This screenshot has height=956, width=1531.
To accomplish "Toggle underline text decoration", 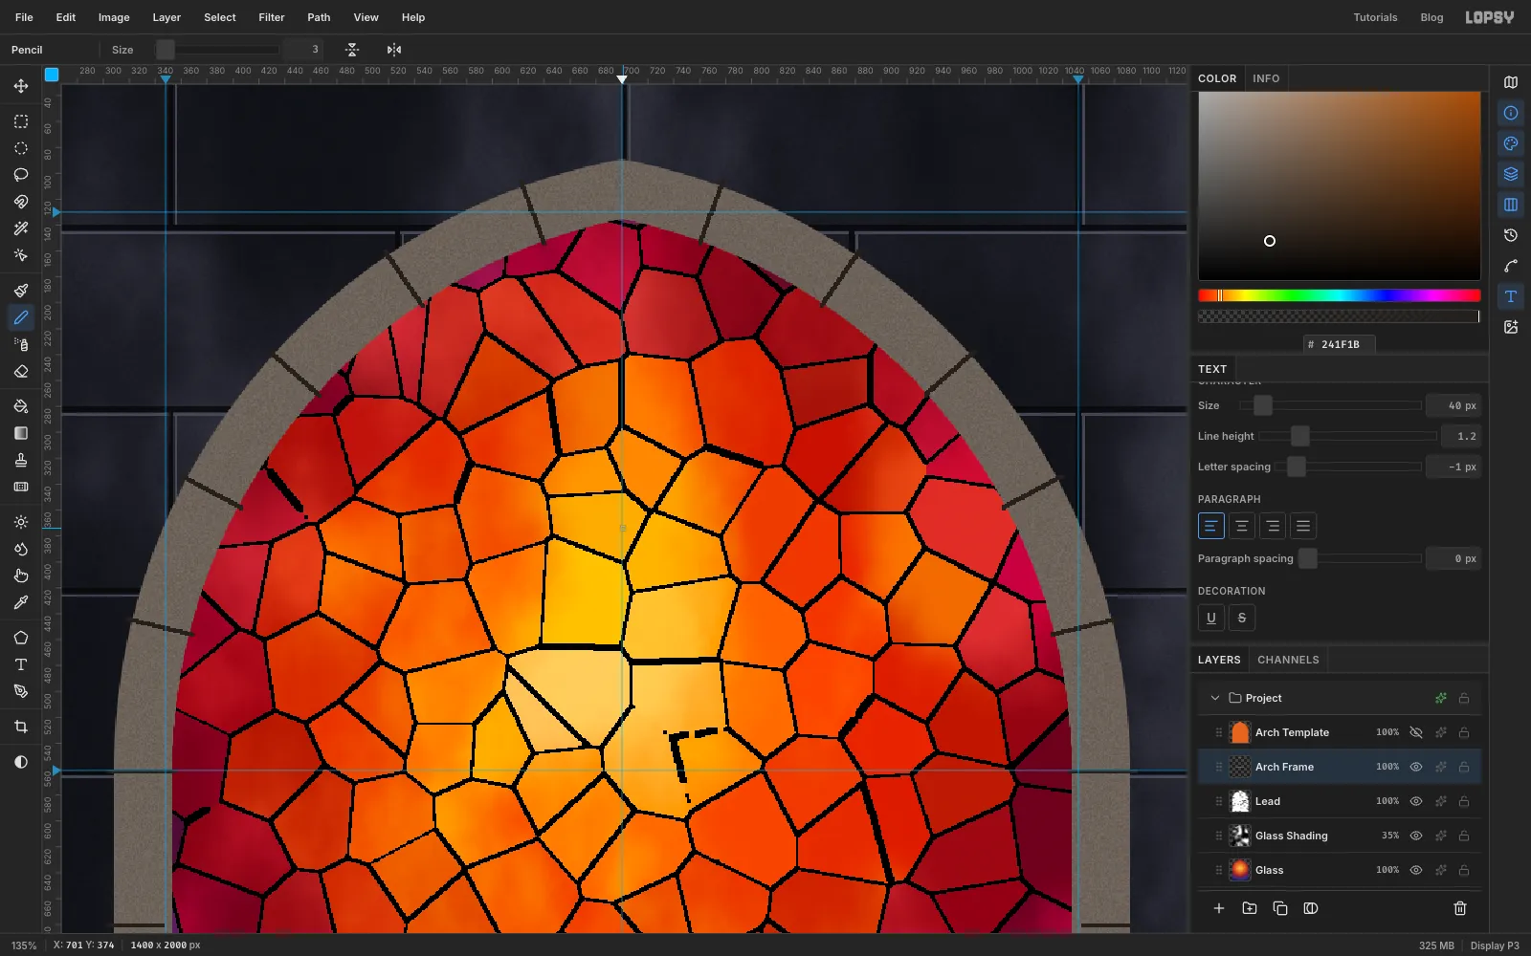I will click(x=1211, y=618).
